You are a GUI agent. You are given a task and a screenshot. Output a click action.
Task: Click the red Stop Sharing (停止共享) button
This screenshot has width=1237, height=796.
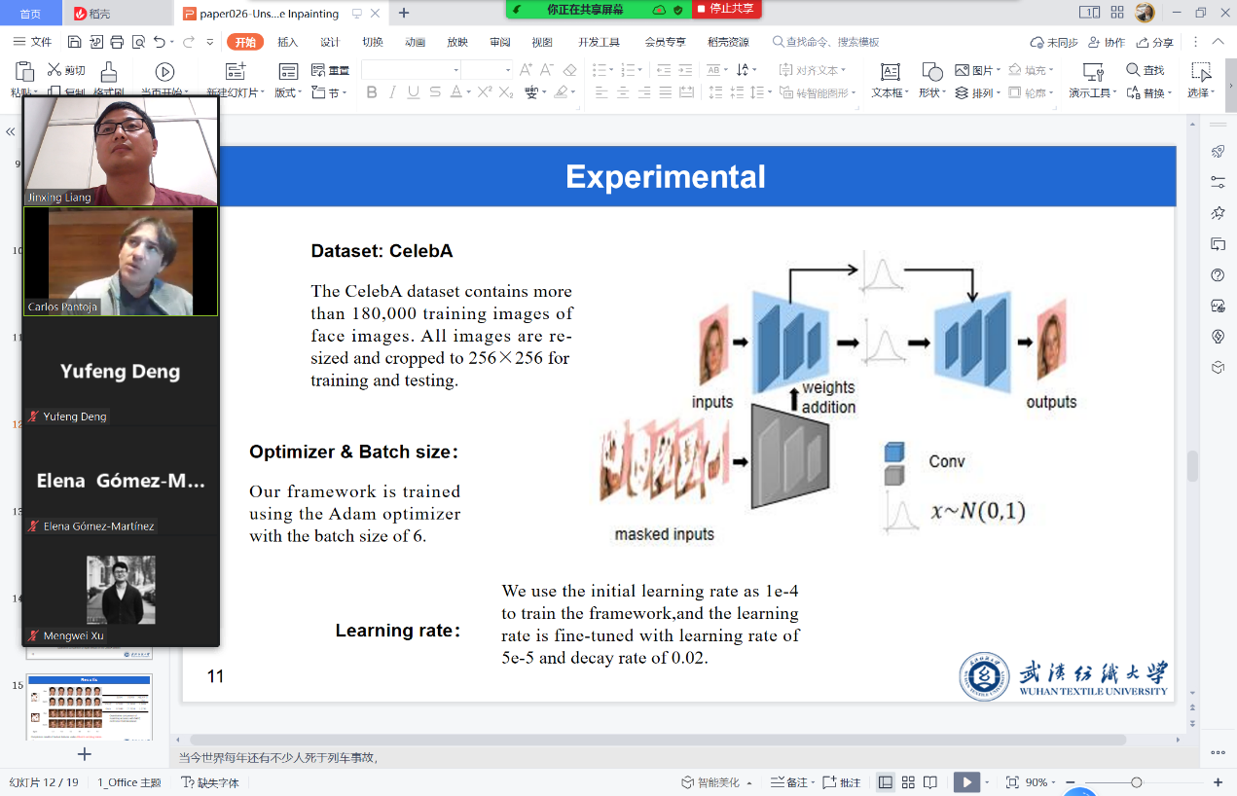tap(727, 9)
